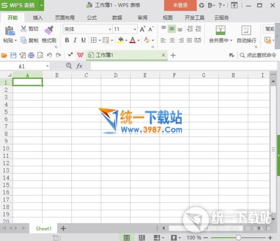Click the 点此查找命令 search box
This screenshot has width=280, height=241.
259,55
